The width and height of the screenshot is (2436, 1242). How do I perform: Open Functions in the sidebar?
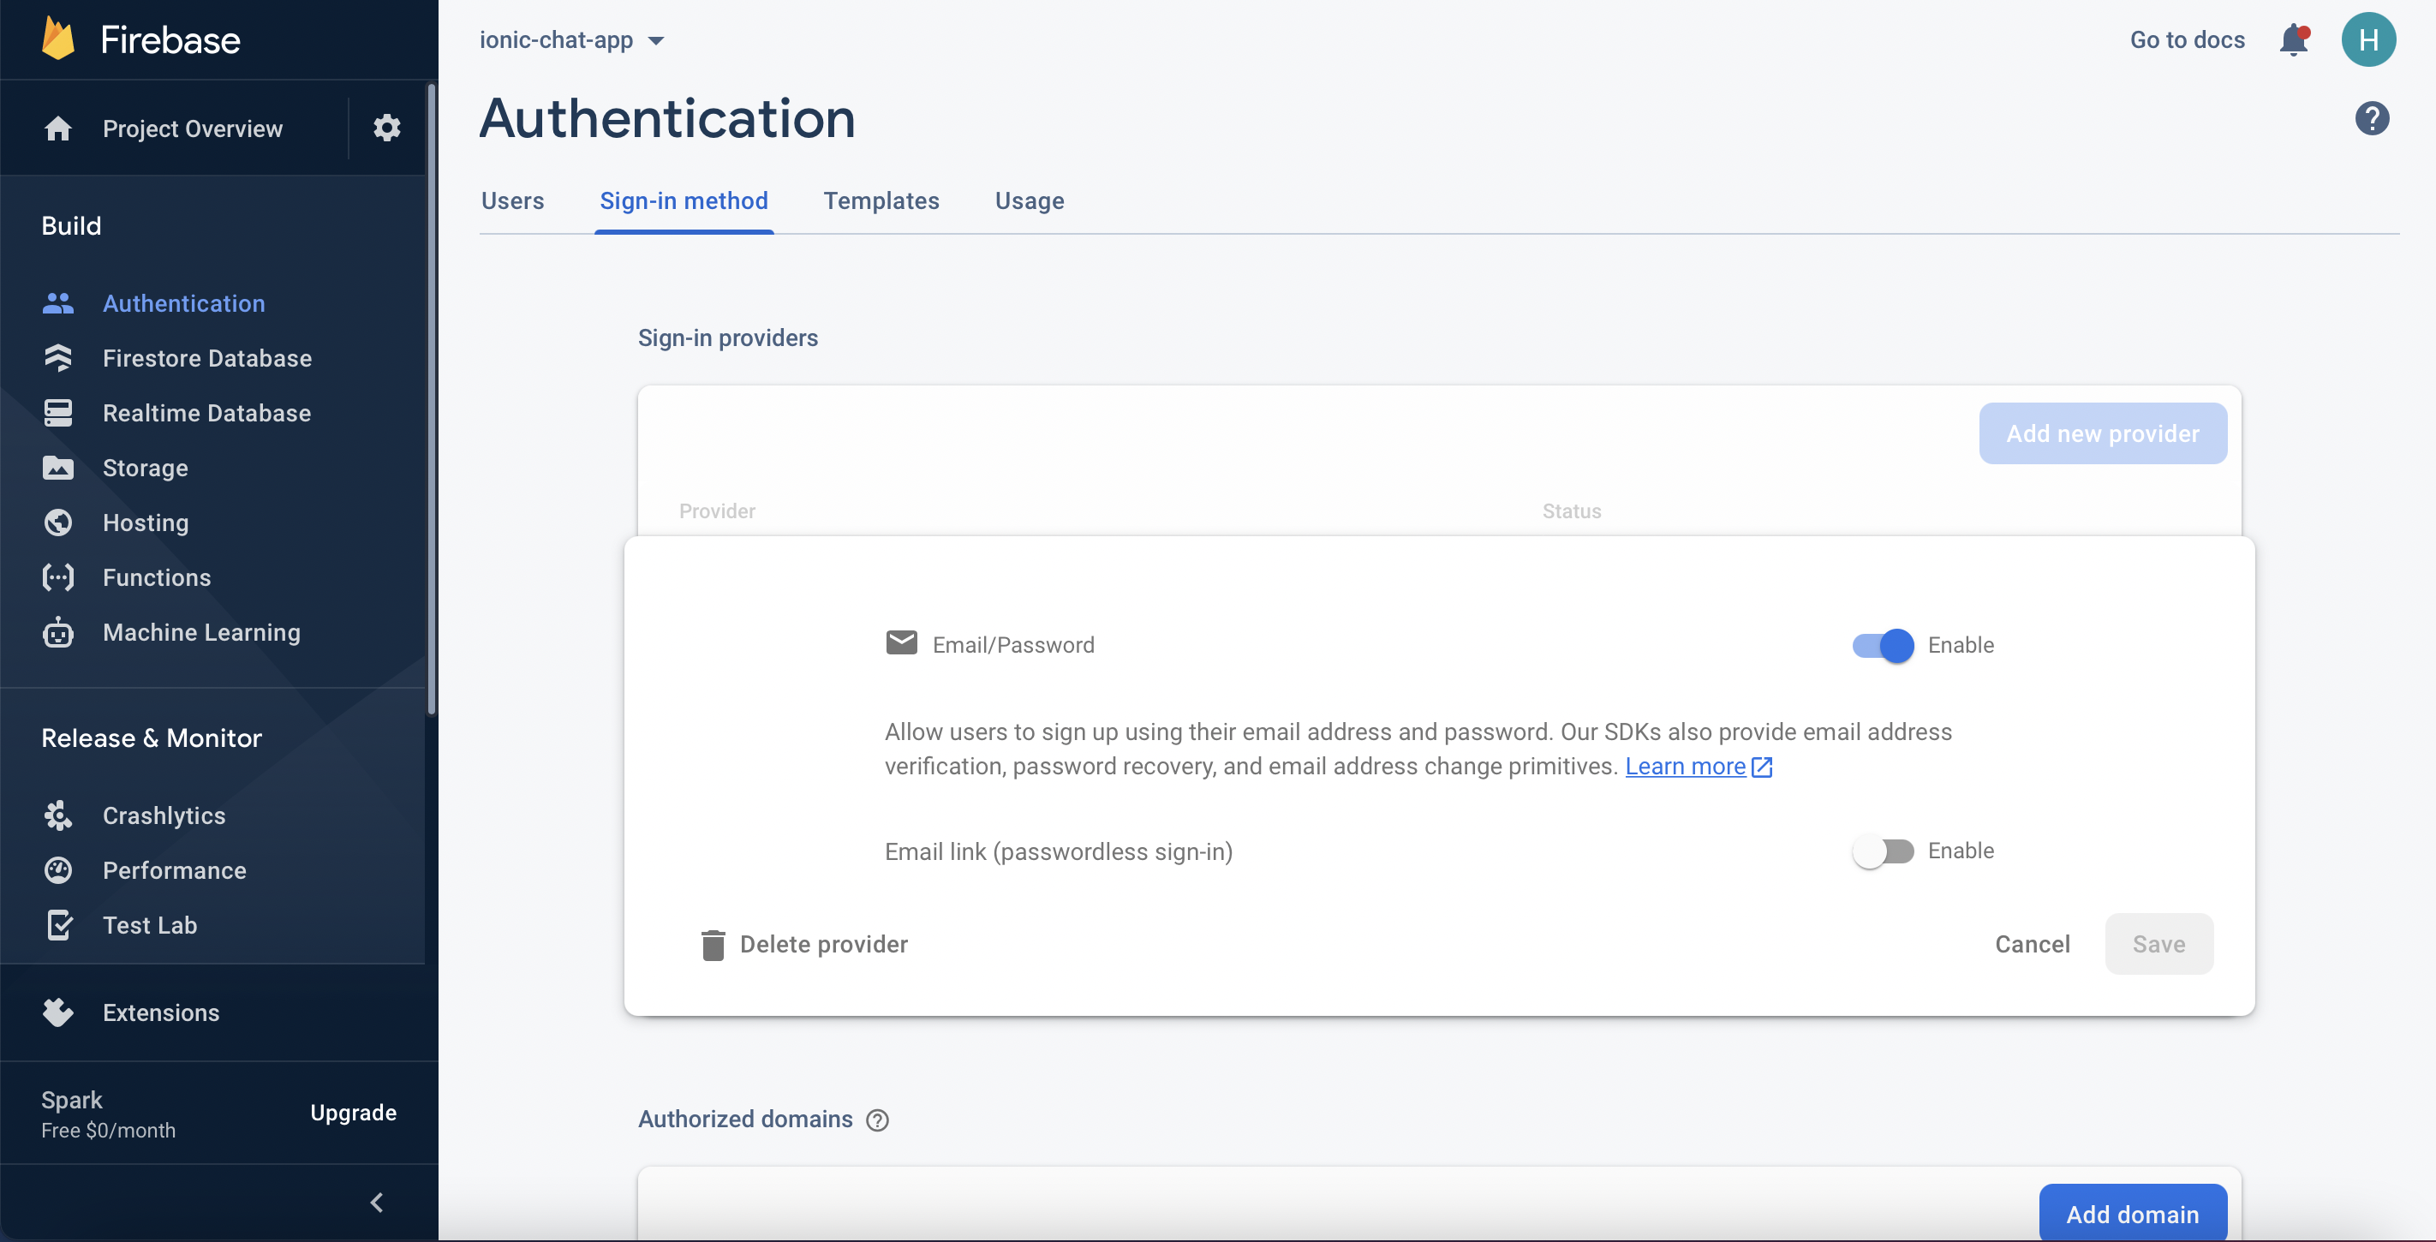157,578
